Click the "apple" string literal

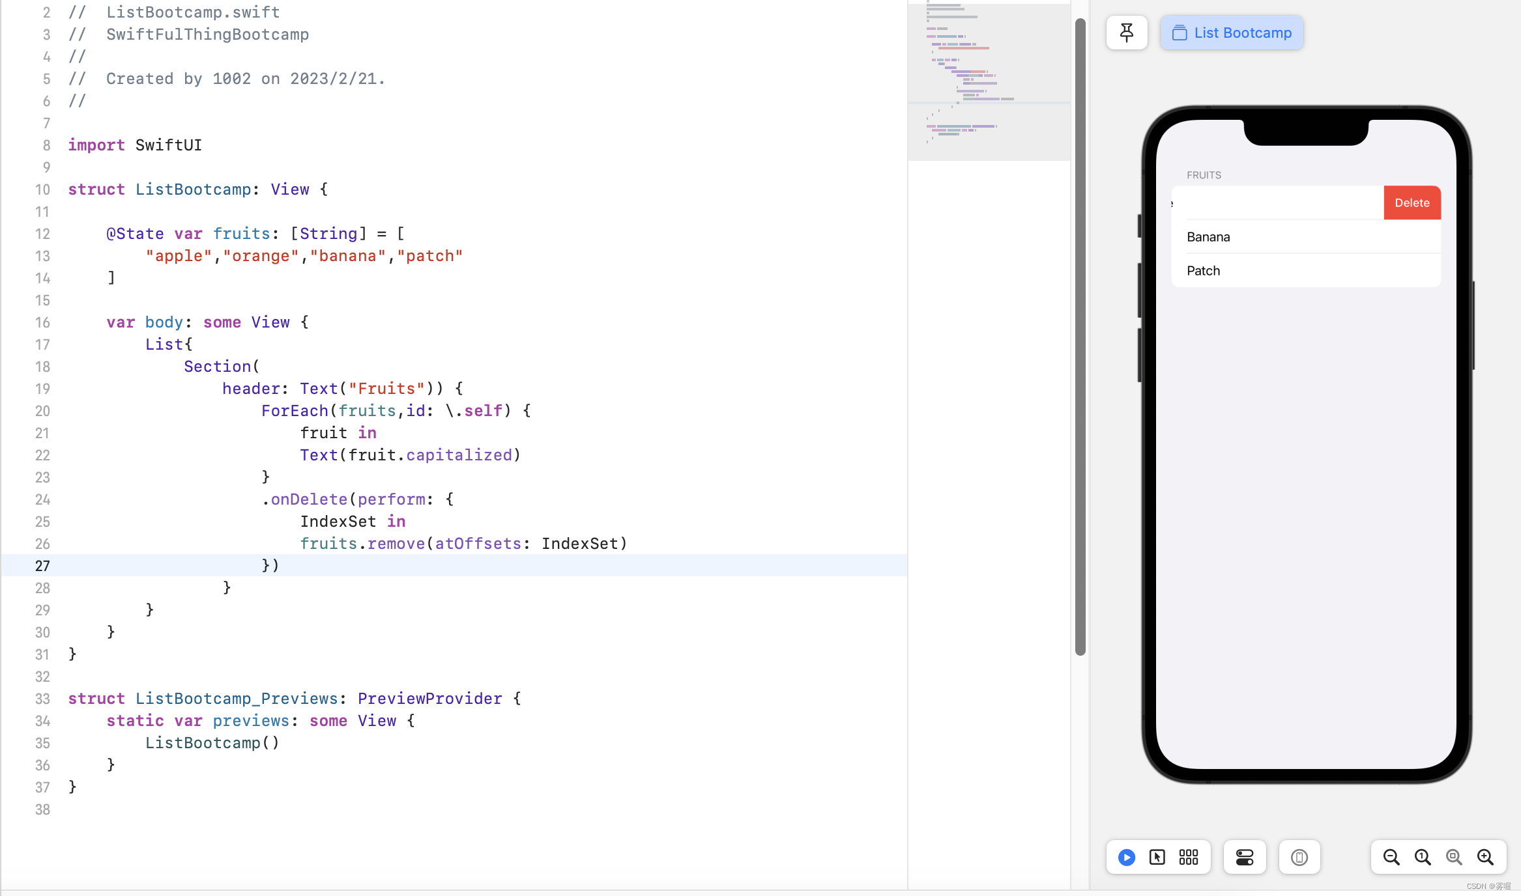tap(179, 256)
